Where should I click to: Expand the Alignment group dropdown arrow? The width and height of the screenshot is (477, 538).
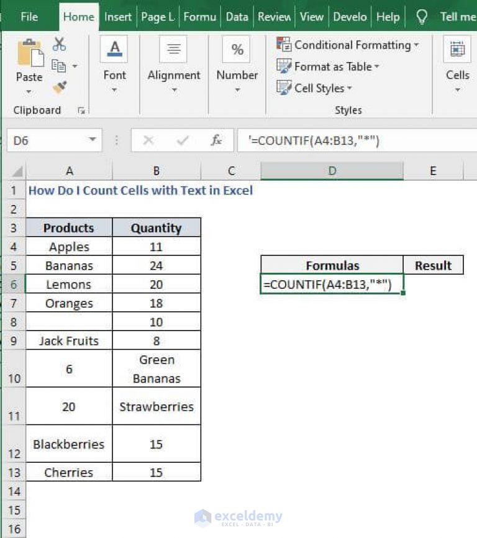174,90
